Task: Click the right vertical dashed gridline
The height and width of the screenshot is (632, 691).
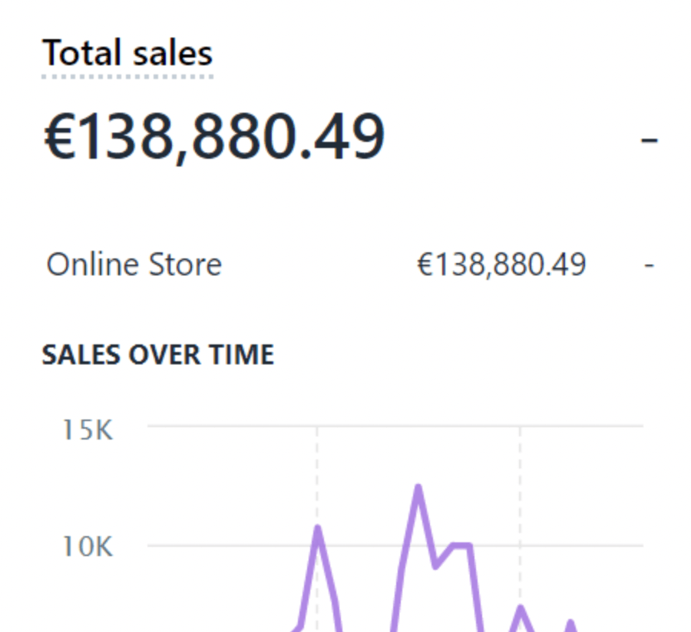Action: pos(520,499)
